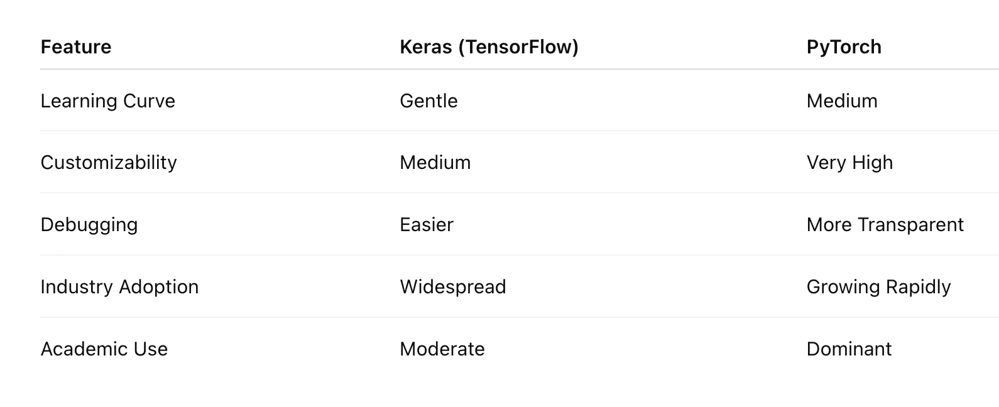The height and width of the screenshot is (407, 999).
Task: Click the More Transparent cell
Action: (885, 225)
